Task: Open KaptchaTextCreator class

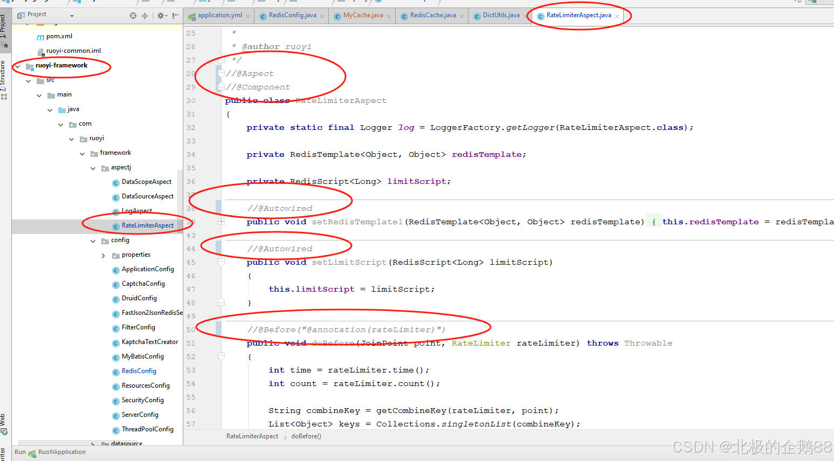Action: click(x=150, y=342)
